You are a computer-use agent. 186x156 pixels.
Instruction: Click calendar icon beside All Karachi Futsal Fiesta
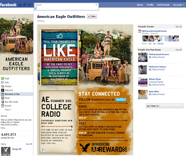pyautogui.click(x=140, y=31)
